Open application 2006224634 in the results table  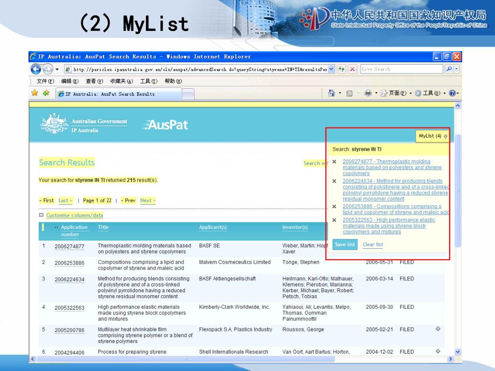[x=70, y=280]
